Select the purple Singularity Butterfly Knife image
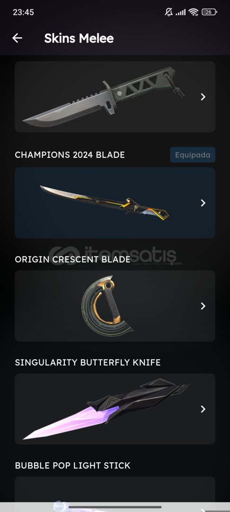 click(107, 409)
